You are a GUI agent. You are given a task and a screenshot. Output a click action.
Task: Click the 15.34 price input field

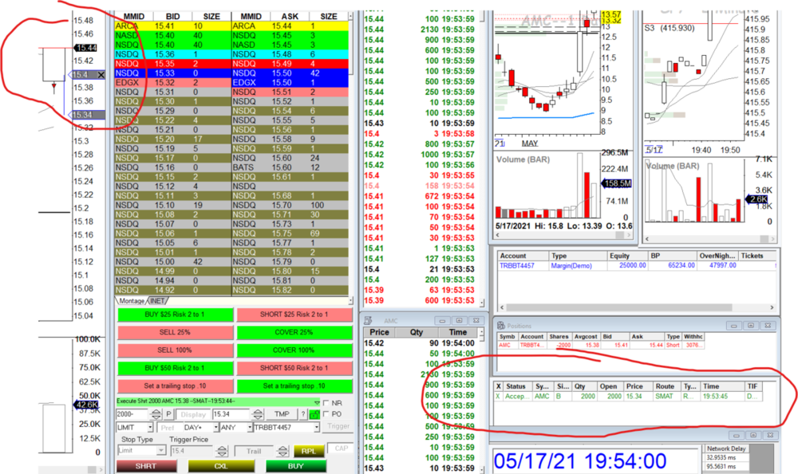pyautogui.click(x=231, y=413)
